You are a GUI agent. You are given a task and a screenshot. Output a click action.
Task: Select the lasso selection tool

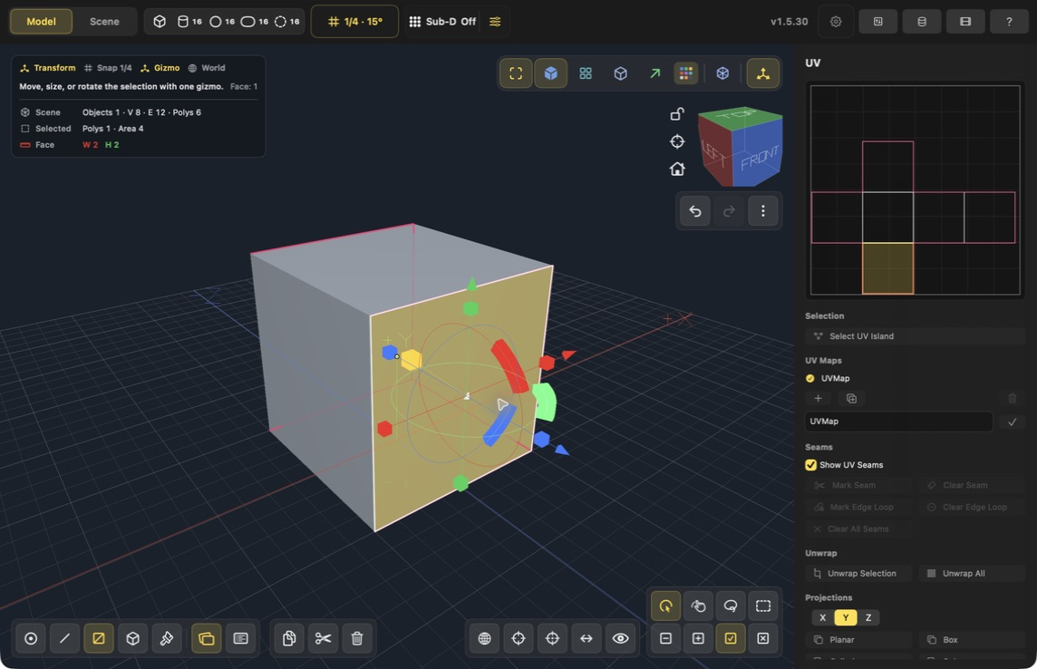(x=731, y=606)
